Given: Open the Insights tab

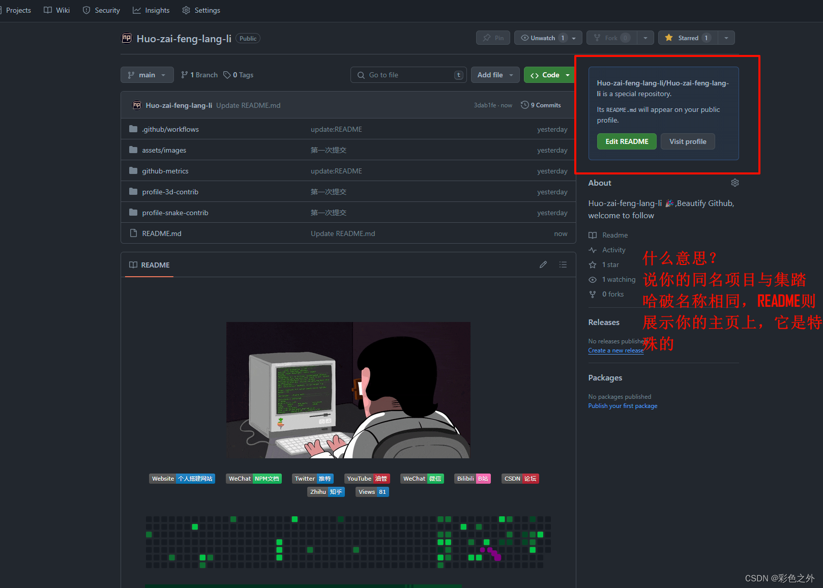Looking at the screenshot, I should click(x=151, y=10).
